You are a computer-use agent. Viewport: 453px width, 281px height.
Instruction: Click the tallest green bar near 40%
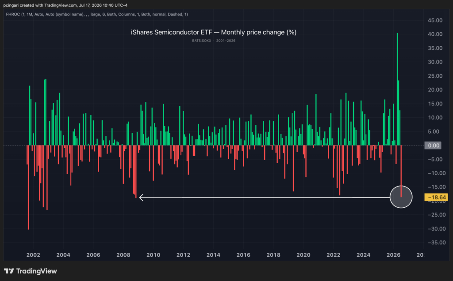(x=397, y=89)
